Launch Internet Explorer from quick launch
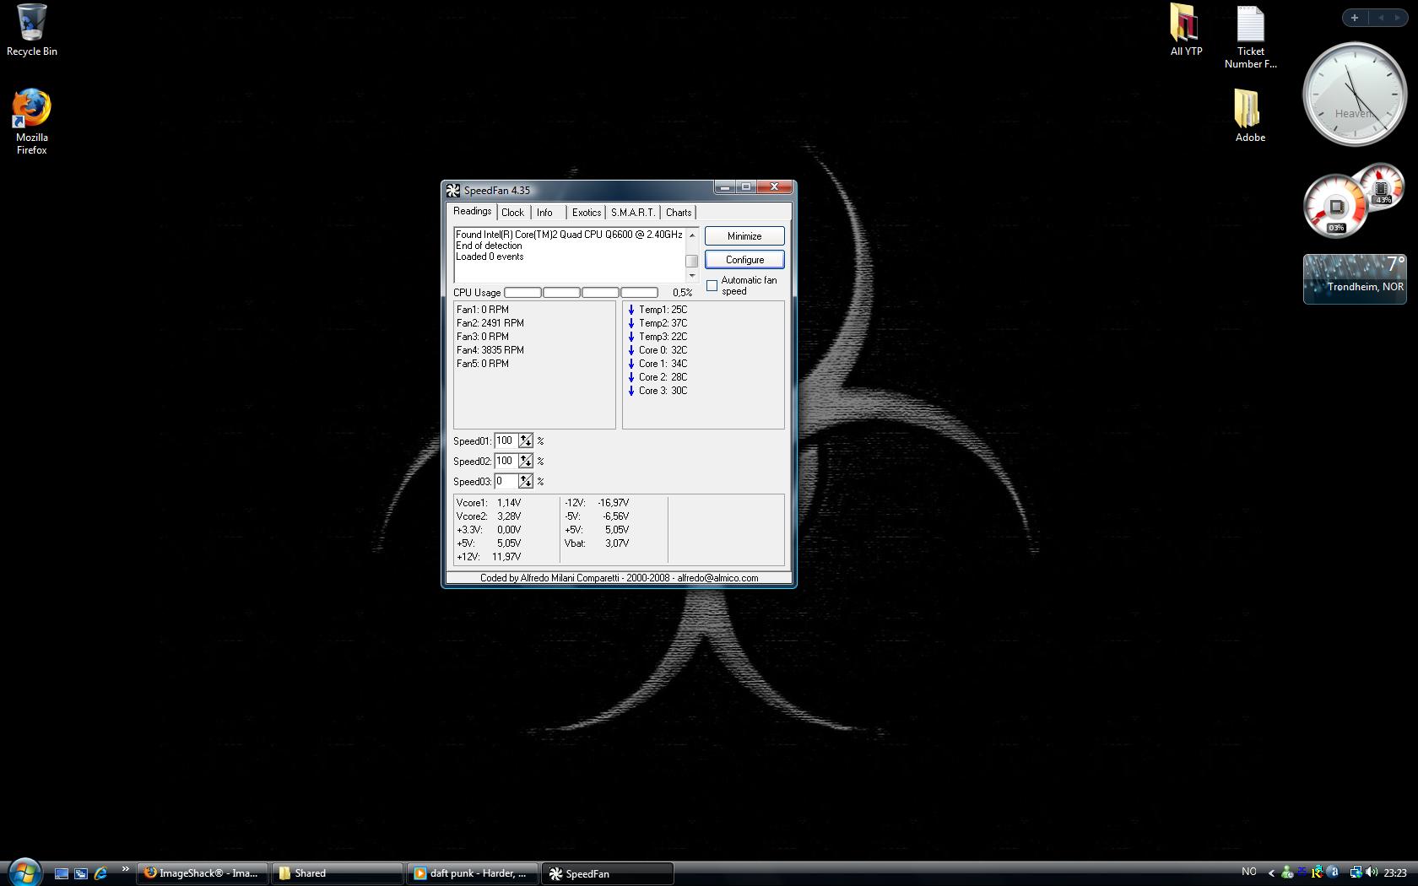 click(100, 873)
